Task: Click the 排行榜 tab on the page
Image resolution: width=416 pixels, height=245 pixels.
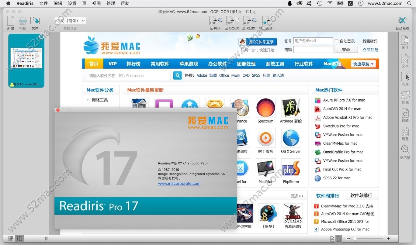Action: 133,64
